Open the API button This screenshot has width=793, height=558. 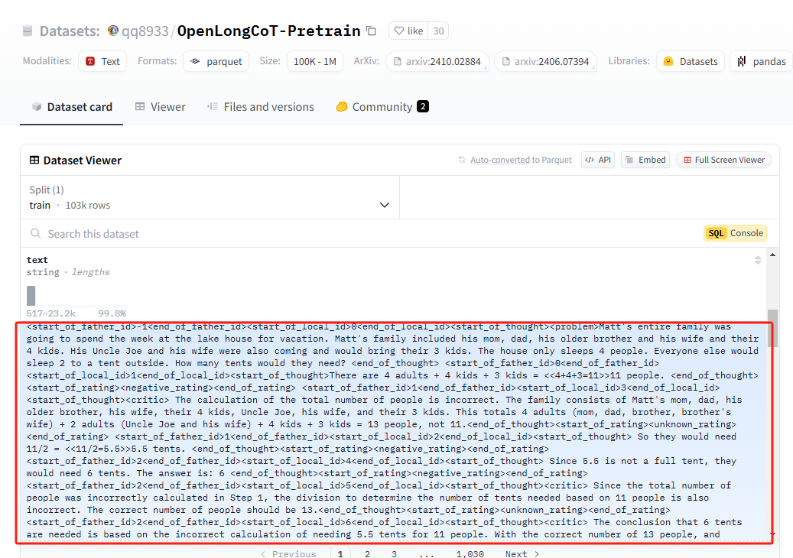598,160
